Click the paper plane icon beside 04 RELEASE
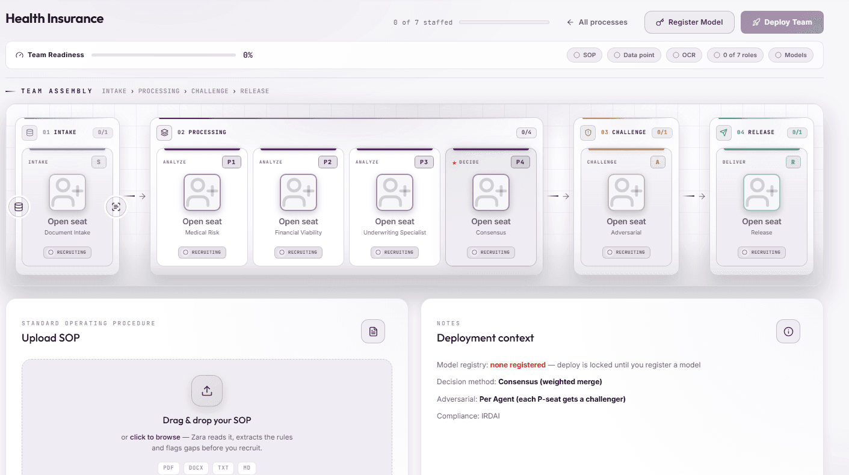 point(724,132)
